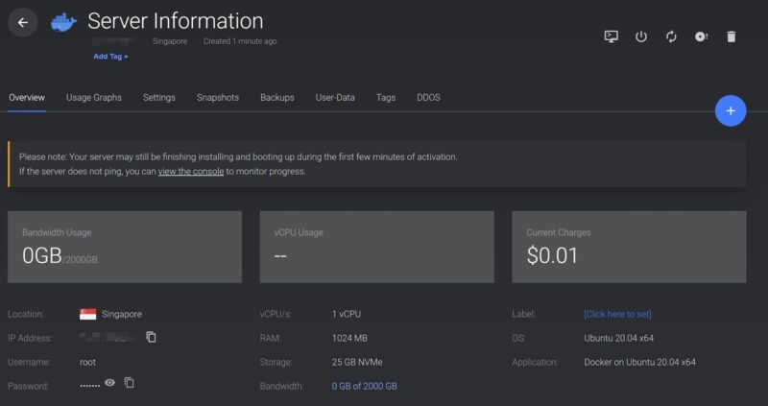
Task: Reveal password with the eye icon
Action: 110,383
